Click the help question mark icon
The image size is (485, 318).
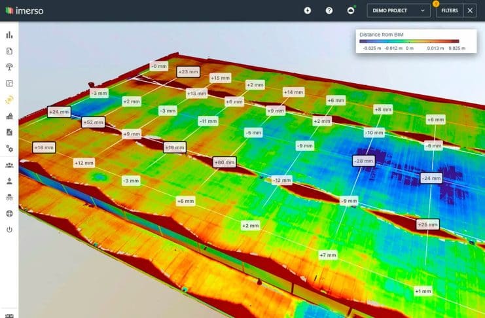329,10
